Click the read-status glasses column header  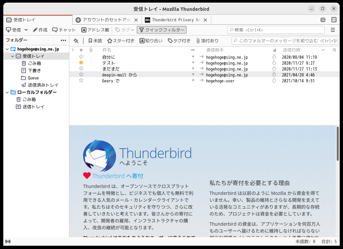click(x=193, y=50)
